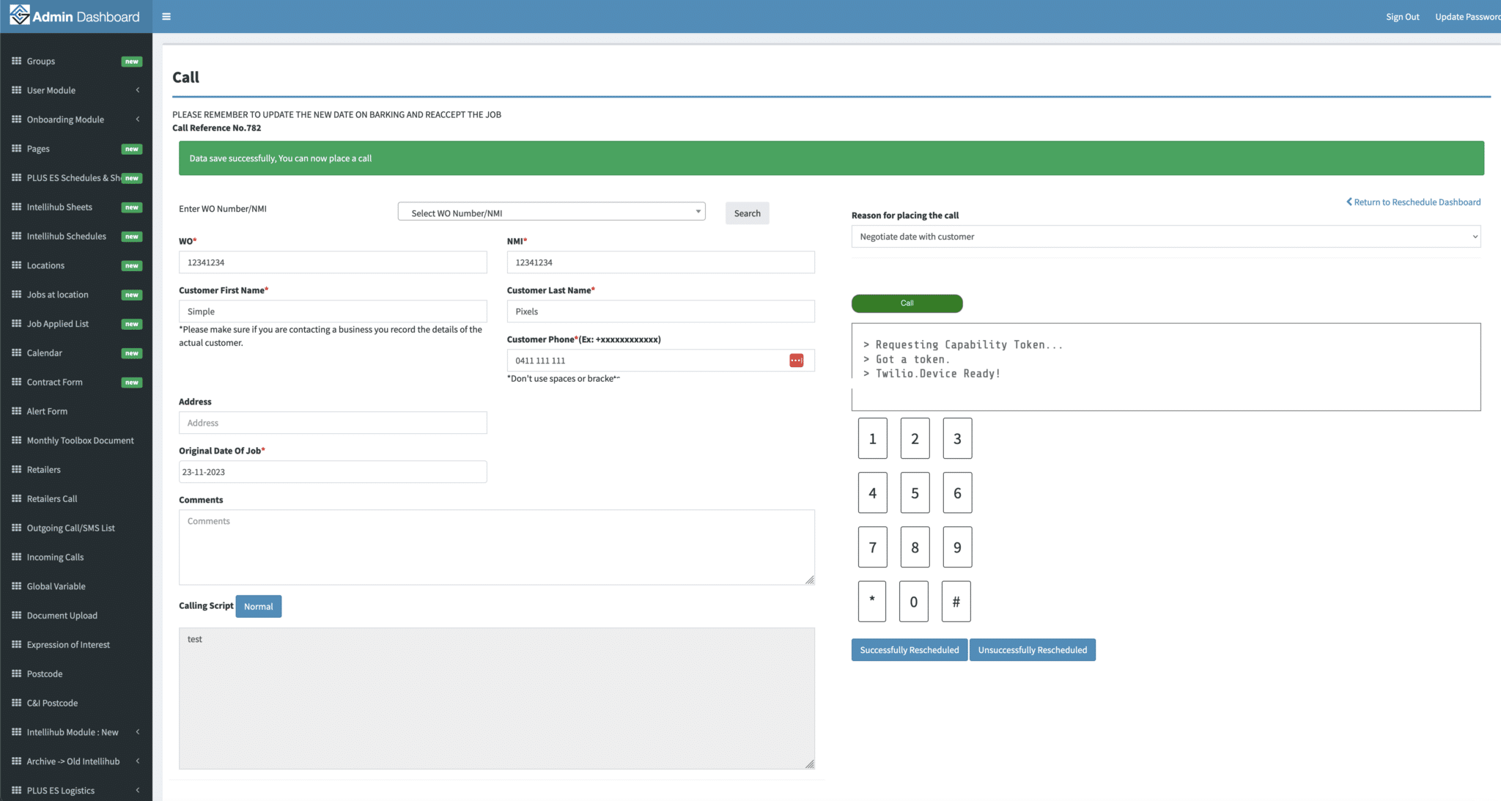The image size is (1501, 801).
Task: Click the grid icon beside Postcode
Action: tap(16, 673)
